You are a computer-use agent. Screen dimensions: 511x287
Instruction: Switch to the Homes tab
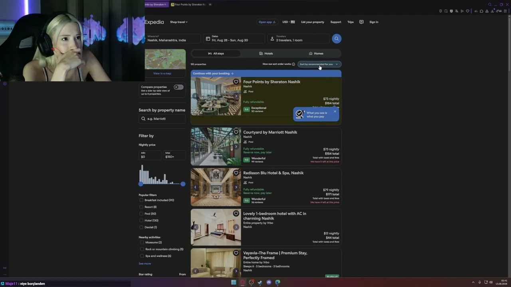tap(316, 53)
